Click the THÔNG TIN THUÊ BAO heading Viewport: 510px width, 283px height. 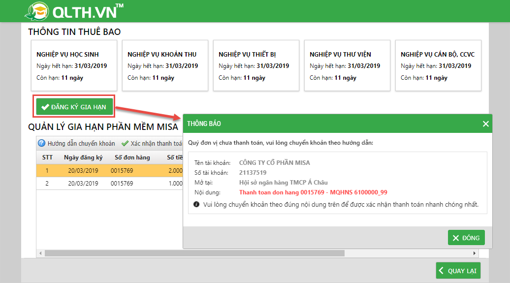tap(74, 32)
